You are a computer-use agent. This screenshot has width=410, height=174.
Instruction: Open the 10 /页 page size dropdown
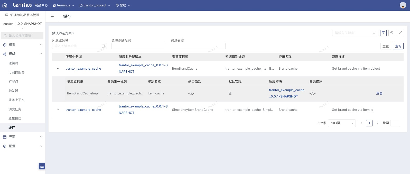point(342,123)
